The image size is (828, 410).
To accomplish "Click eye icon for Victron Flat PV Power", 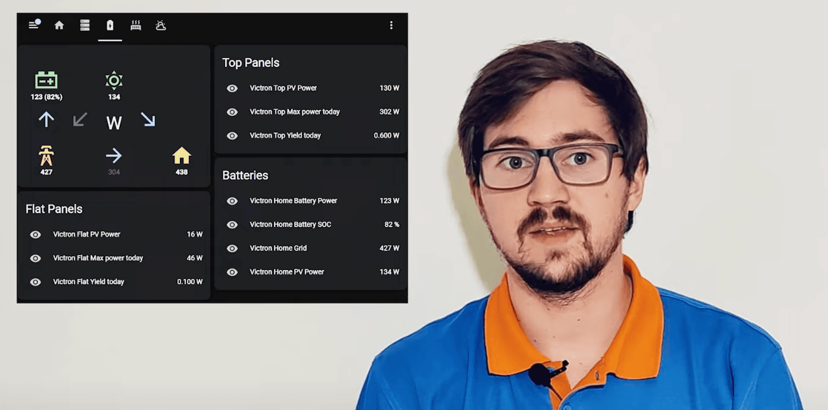I will [35, 235].
